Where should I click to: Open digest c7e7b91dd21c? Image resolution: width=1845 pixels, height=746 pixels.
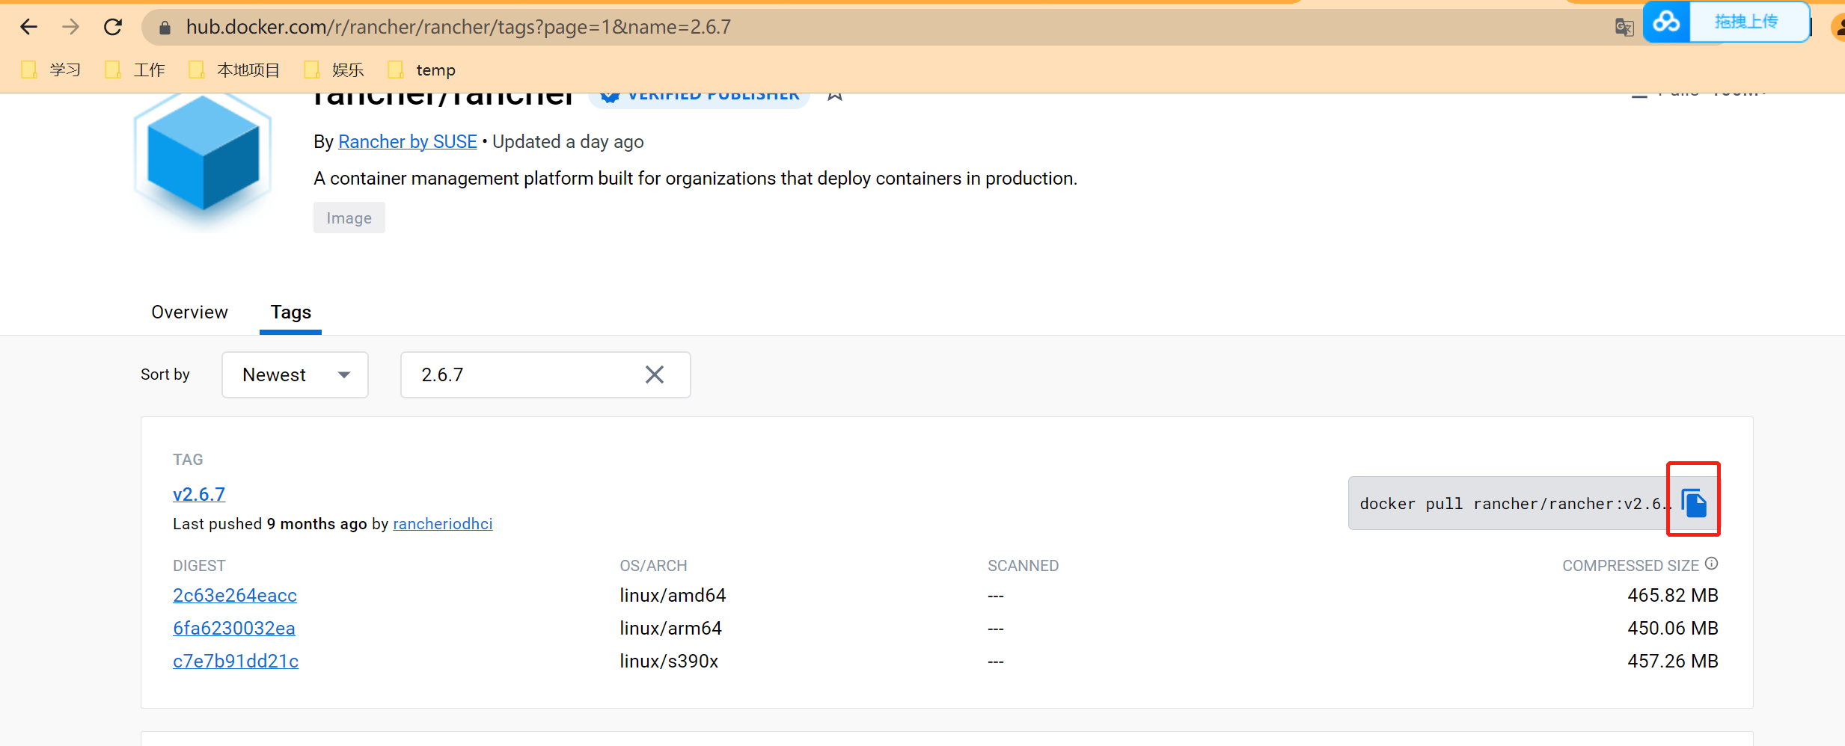pyautogui.click(x=236, y=662)
